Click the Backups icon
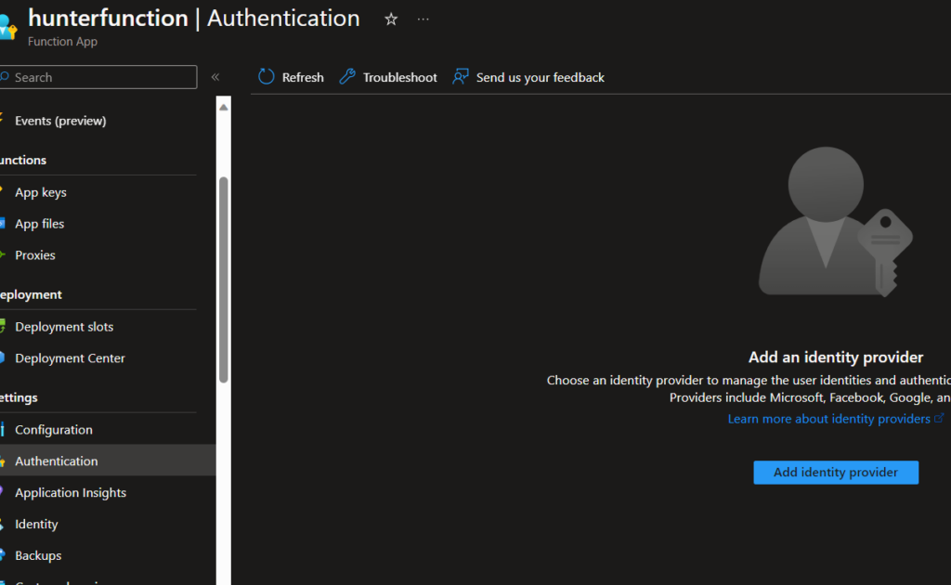The height and width of the screenshot is (585, 951). point(3,554)
